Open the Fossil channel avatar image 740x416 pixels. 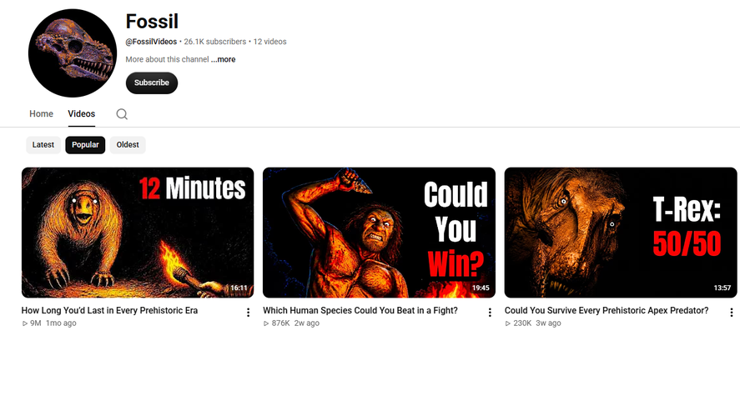pos(73,53)
